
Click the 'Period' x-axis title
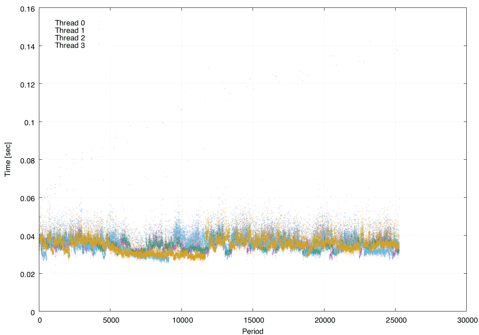(x=253, y=331)
